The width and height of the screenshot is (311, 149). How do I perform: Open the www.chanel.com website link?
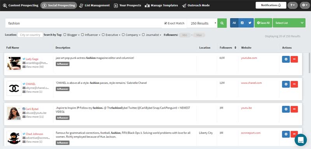click(x=251, y=83)
